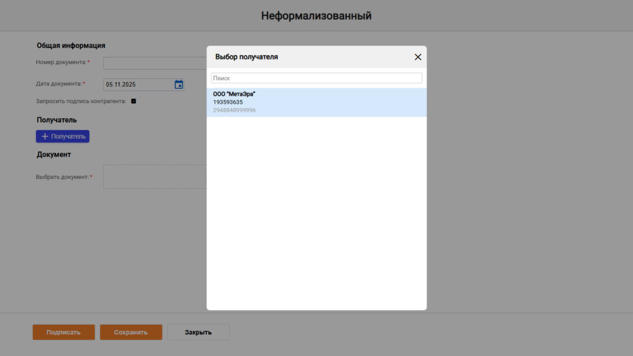
Task: Click the Дата документа label
Action: 59,84
